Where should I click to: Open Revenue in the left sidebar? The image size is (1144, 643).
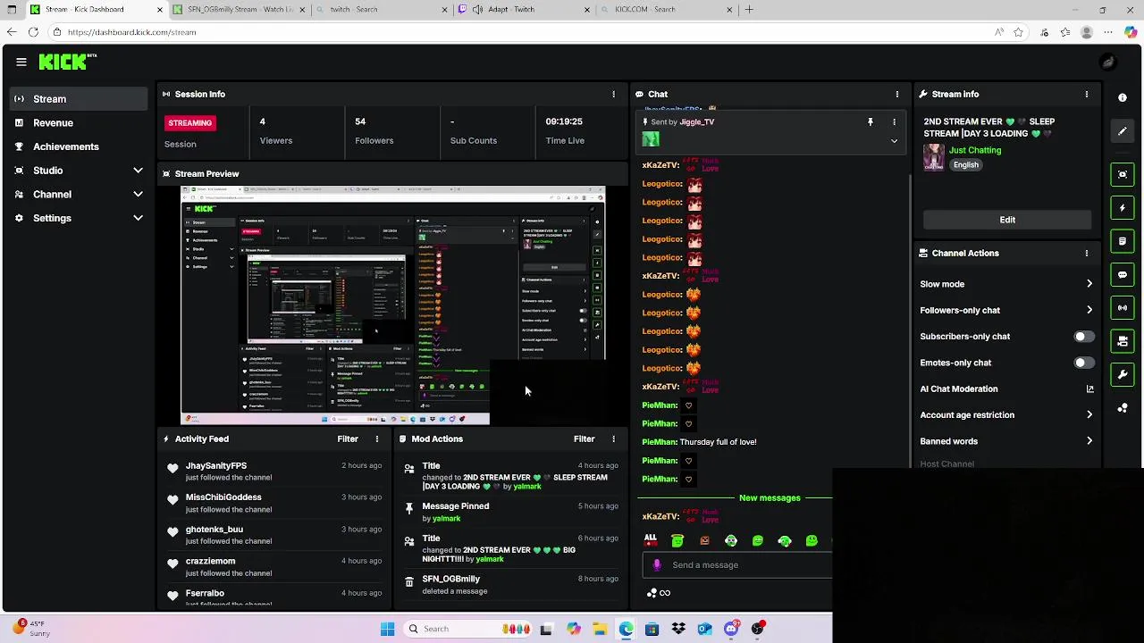point(79,123)
